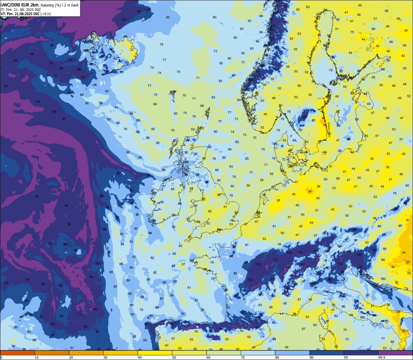
Task: Click the 50–60% legend color segment
Action: tap(189, 353)
